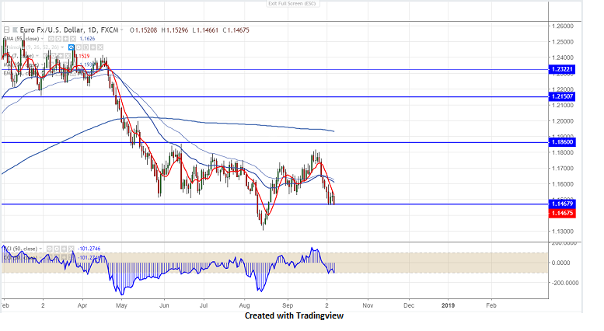Viewport: 604px width, 331px height.
Task: Toggle visibility of the (7, close) moving average
Action: tap(46, 56)
